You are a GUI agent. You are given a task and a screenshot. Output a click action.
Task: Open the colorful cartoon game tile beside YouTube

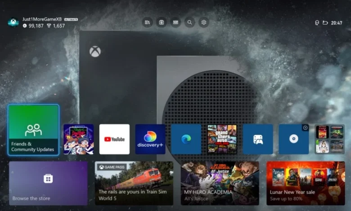[79, 139]
